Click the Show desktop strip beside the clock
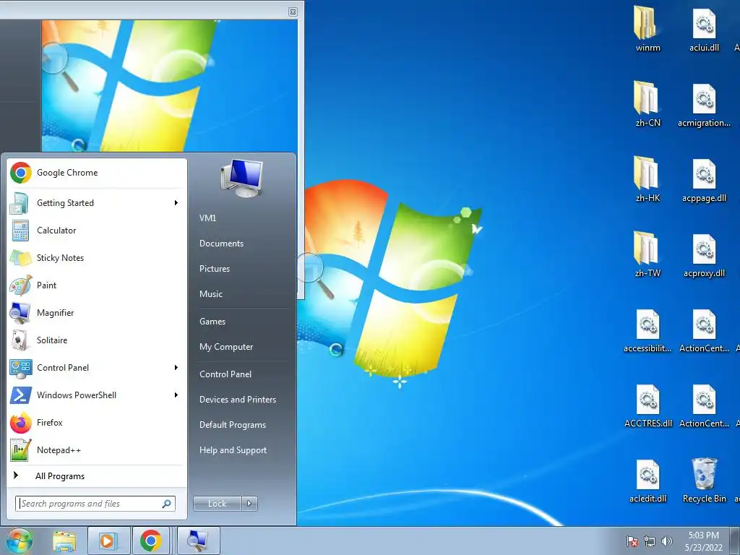The width and height of the screenshot is (740, 555). 735,541
